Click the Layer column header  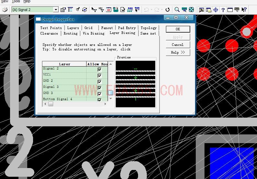[x=64, y=64]
